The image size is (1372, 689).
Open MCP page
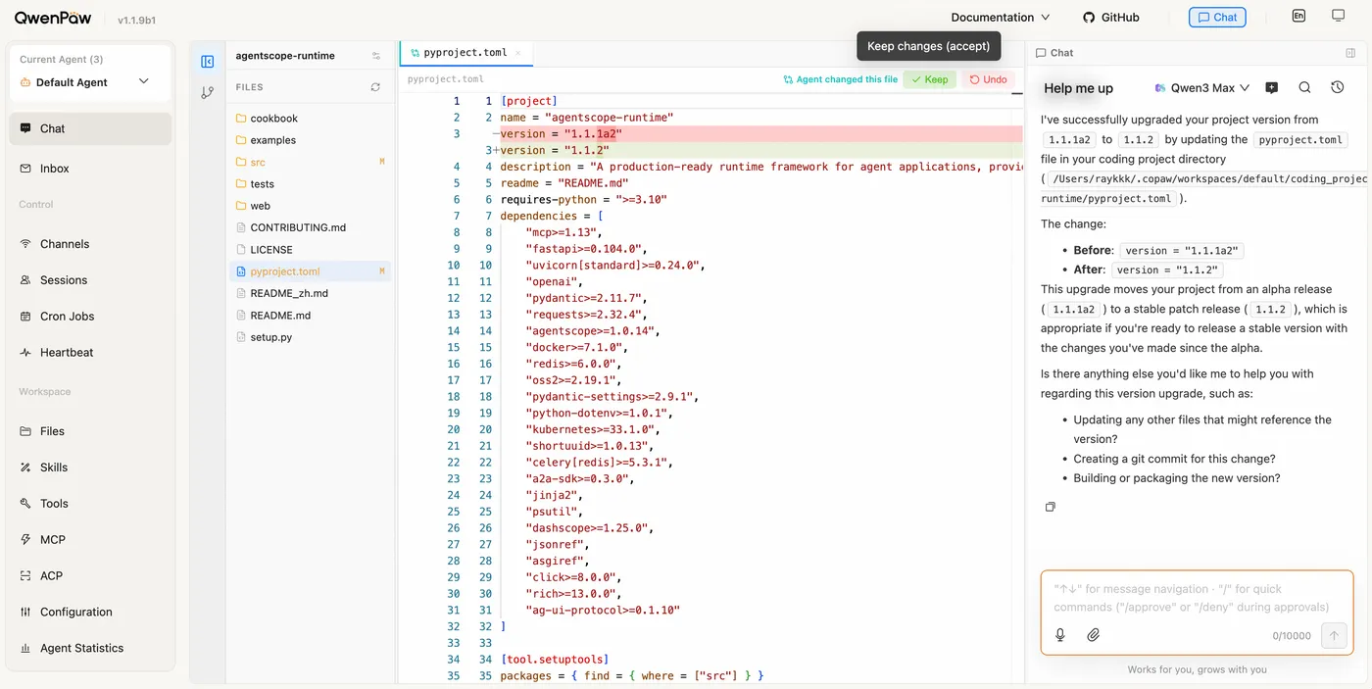tap(90, 540)
